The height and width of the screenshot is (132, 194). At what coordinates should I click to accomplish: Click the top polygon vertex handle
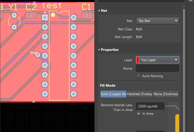[34, 3]
